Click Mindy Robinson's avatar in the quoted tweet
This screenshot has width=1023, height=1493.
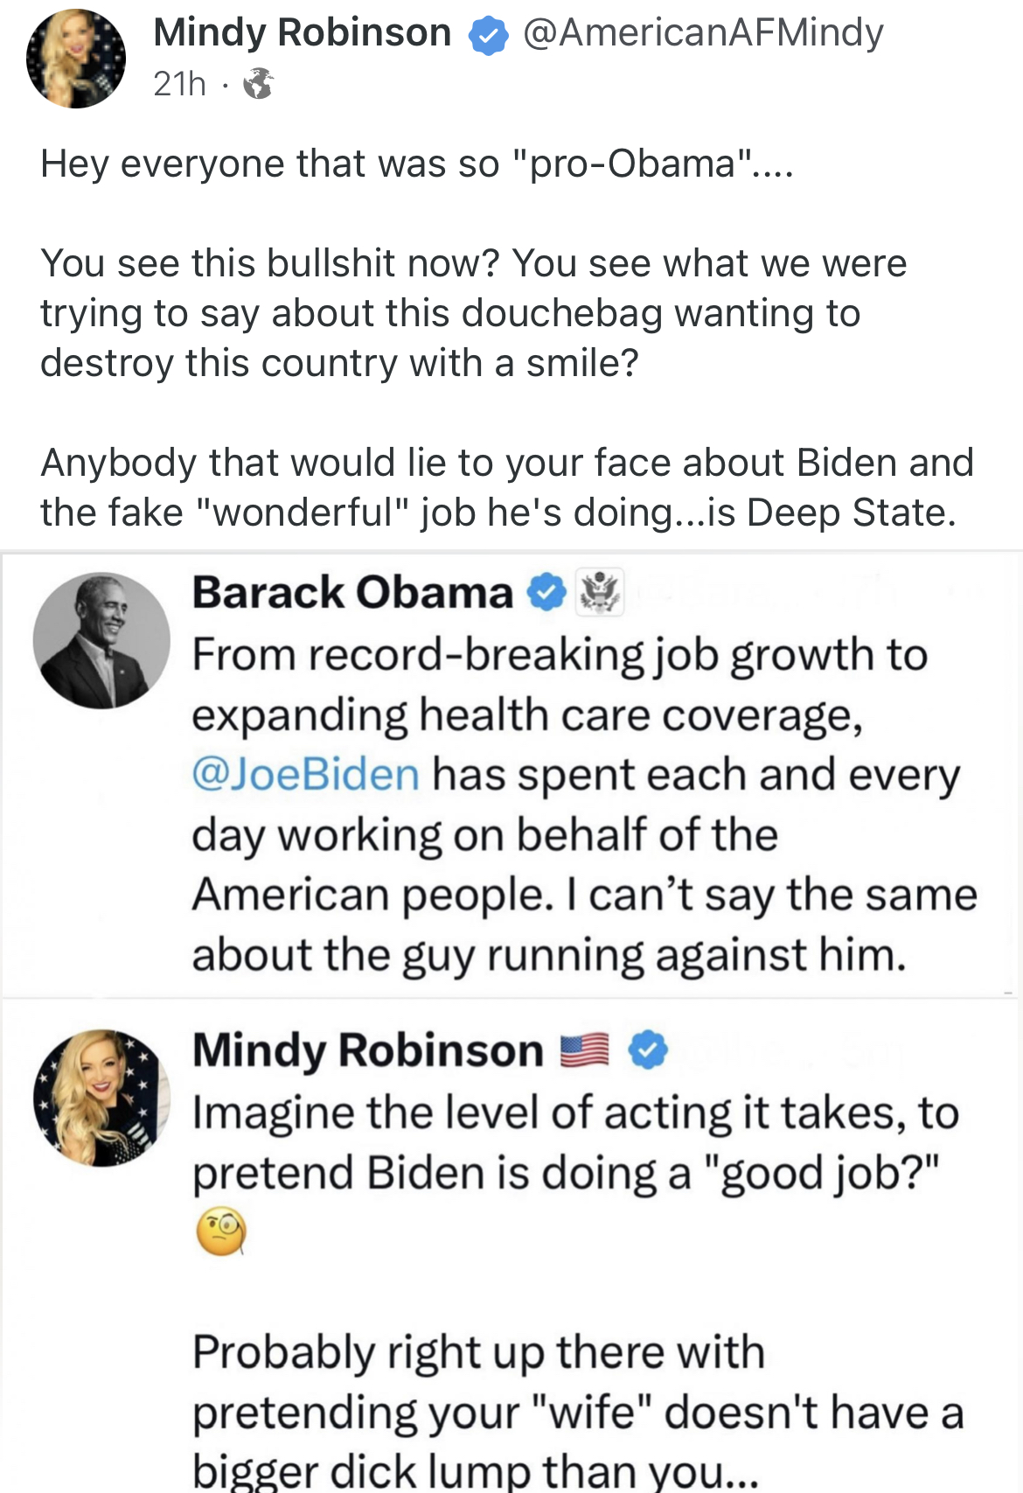click(101, 1098)
